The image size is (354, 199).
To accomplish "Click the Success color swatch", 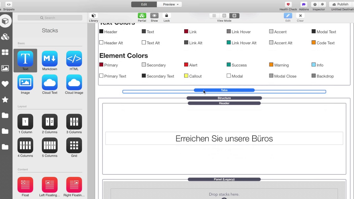I will [x=229, y=65].
